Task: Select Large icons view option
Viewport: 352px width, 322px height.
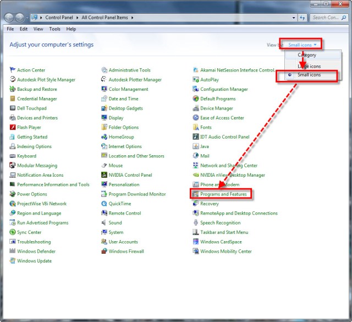Action: [x=309, y=66]
